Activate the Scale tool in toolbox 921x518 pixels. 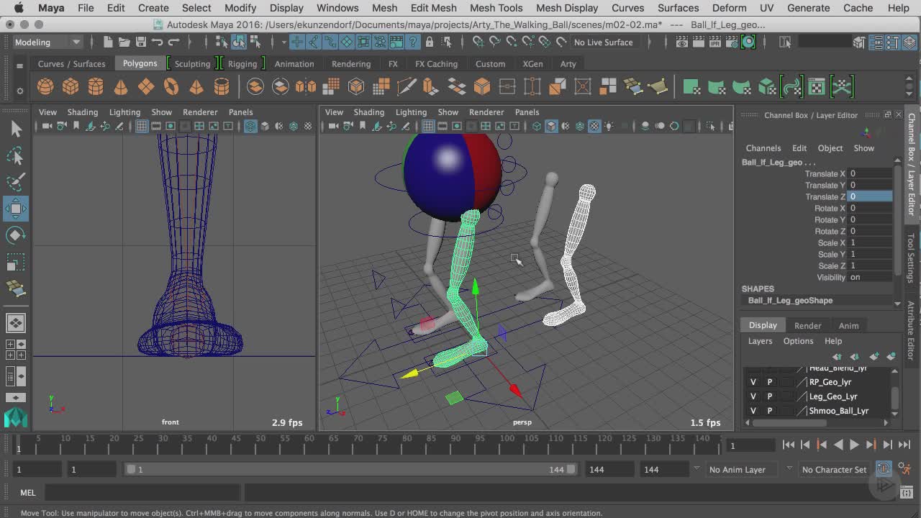pos(16,262)
